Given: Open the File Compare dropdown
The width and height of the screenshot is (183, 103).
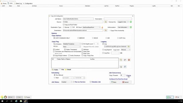Looking at the screenshot, I should [x=72, y=44].
